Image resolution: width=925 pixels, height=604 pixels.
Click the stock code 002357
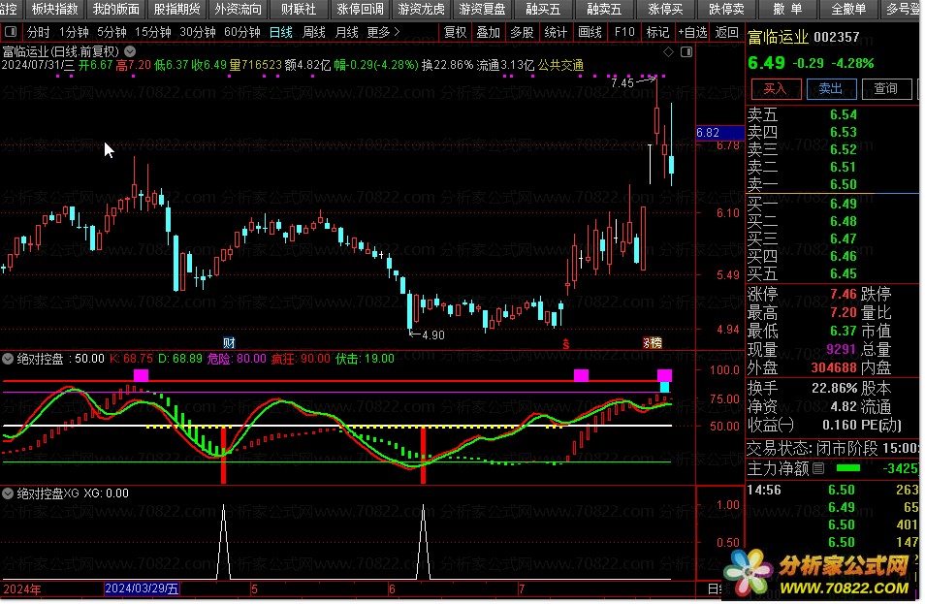tap(837, 37)
